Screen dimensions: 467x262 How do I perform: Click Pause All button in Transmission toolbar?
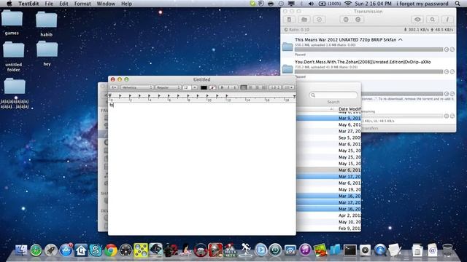pos(346,20)
